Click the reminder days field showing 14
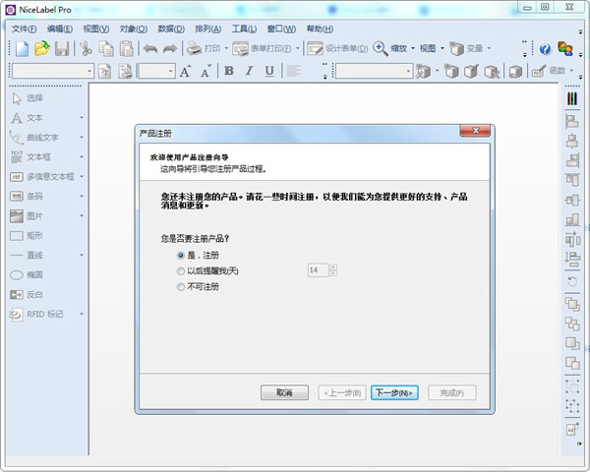590x472 pixels. (x=319, y=270)
